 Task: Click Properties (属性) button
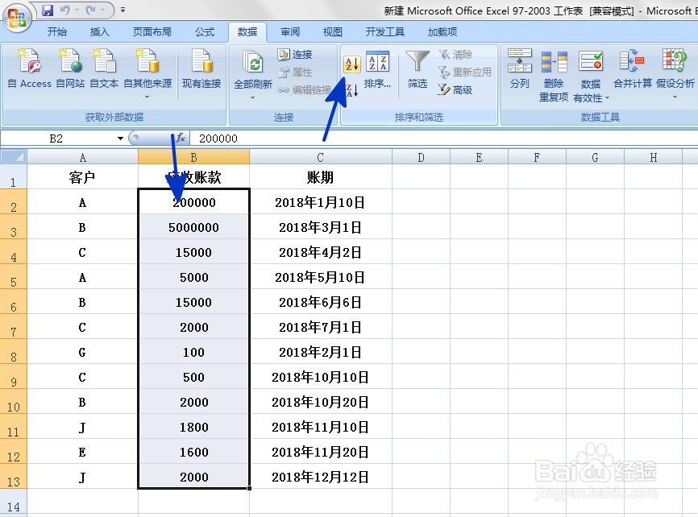(x=295, y=72)
